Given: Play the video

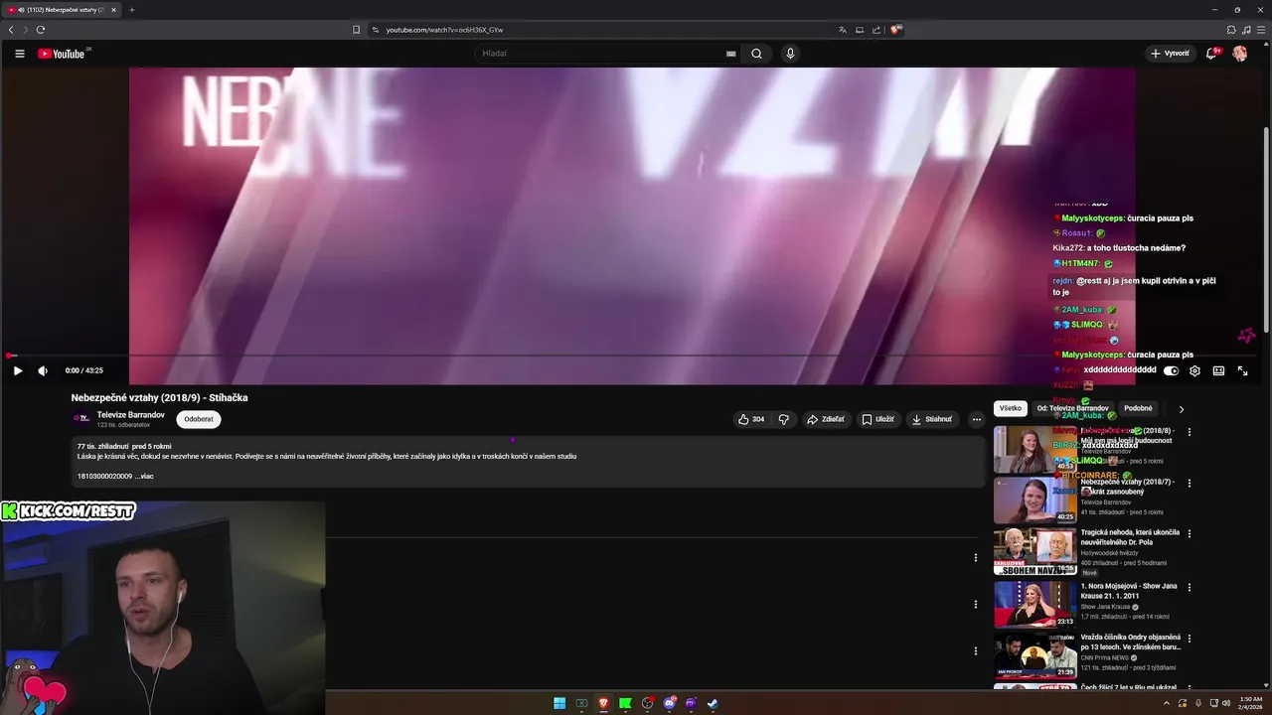Looking at the screenshot, I should pyautogui.click(x=18, y=370).
